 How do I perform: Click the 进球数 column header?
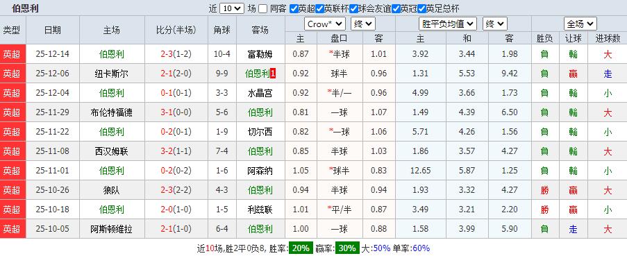pos(608,38)
